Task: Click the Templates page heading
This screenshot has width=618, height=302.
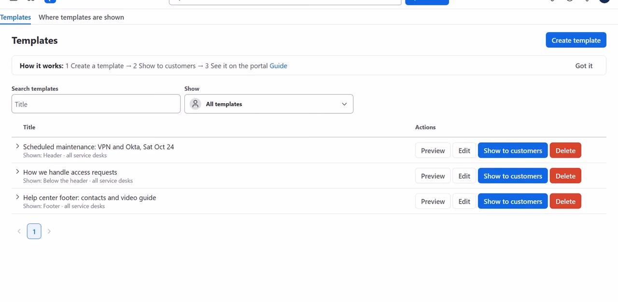Action: click(35, 41)
